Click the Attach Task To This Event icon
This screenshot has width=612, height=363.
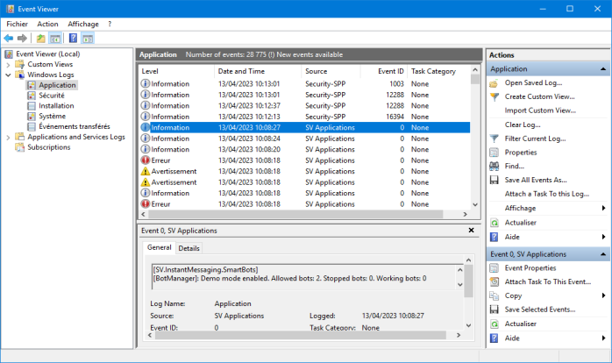[495, 281]
